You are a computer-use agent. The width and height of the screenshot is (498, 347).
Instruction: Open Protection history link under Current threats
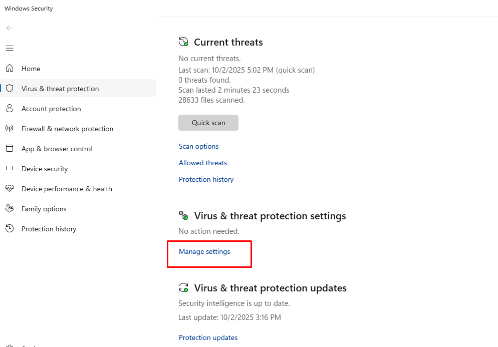coord(206,179)
